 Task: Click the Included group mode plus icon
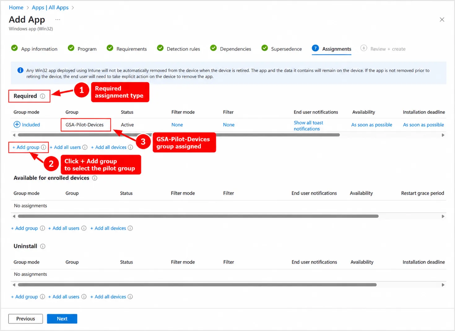click(17, 124)
